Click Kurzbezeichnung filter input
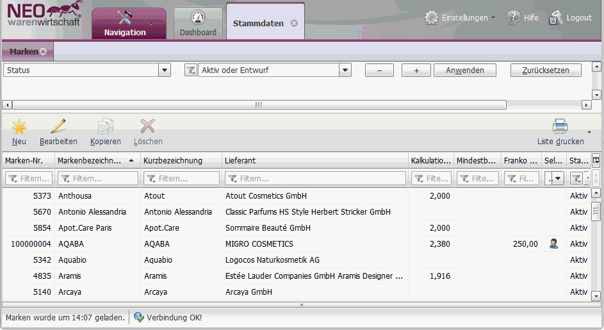604x330 pixels. (x=181, y=179)
